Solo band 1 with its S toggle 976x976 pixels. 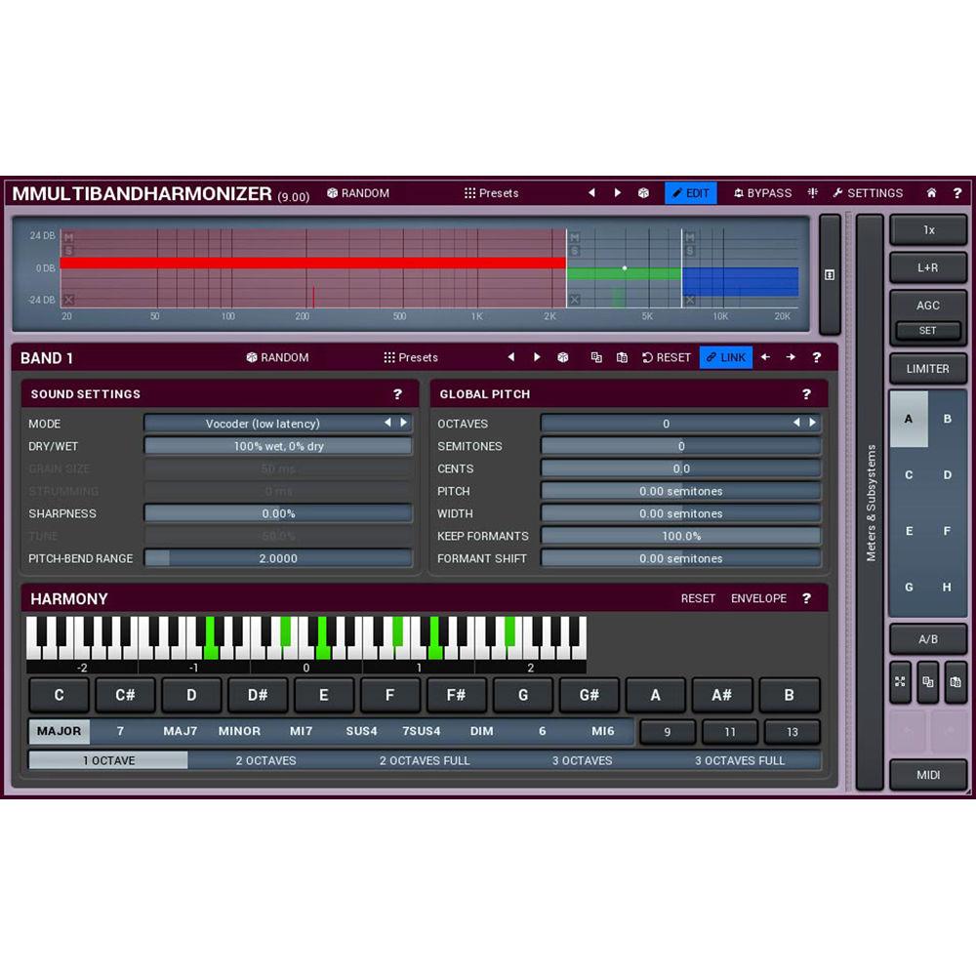coord(69,250)
